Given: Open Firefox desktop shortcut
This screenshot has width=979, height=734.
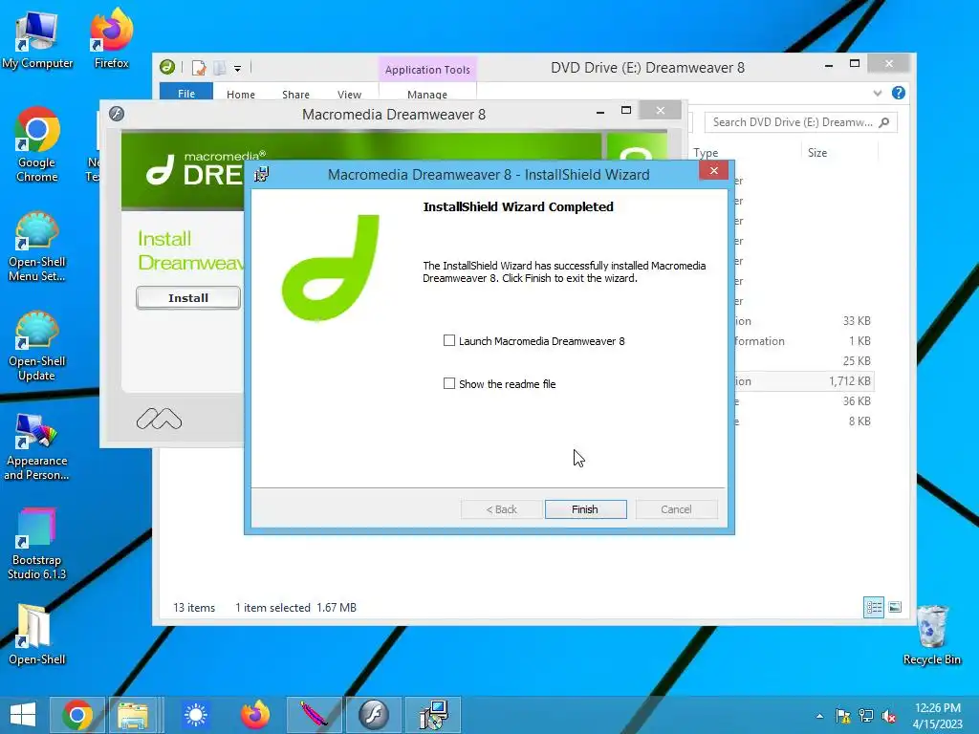Looking at the screenshot, I should pyautogui.click(x=111, y=38).
